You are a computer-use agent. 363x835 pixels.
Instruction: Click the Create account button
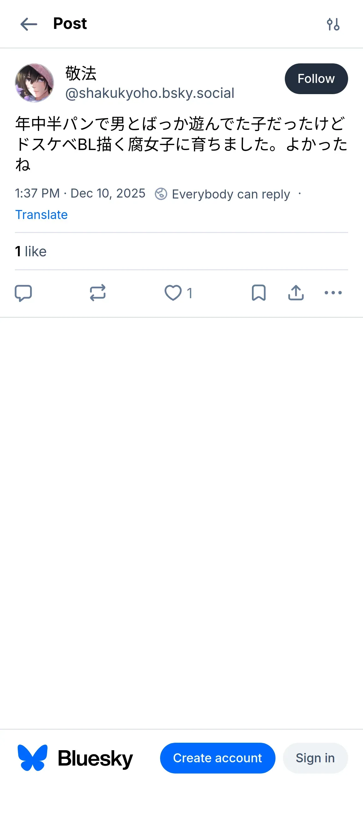(x=217, y=758)
